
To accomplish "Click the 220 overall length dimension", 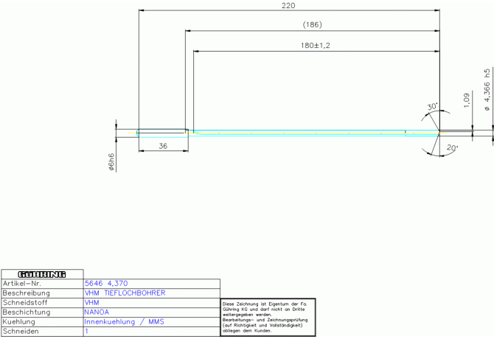I will tap(288, 6).
